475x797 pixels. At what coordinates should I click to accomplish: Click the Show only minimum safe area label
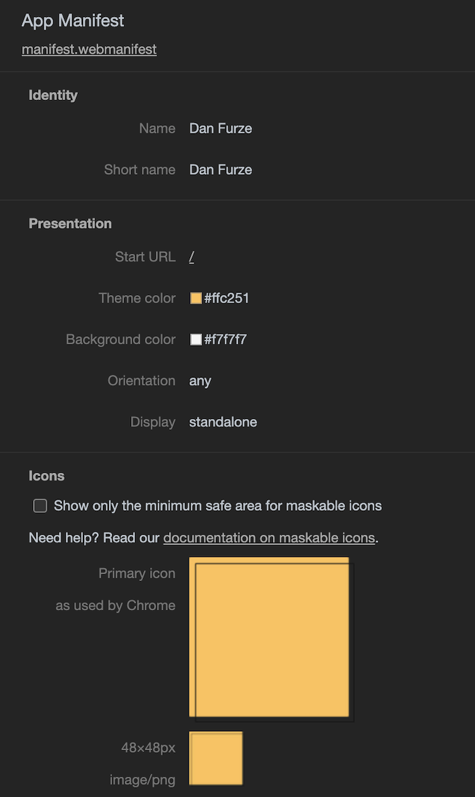[218, 506]
